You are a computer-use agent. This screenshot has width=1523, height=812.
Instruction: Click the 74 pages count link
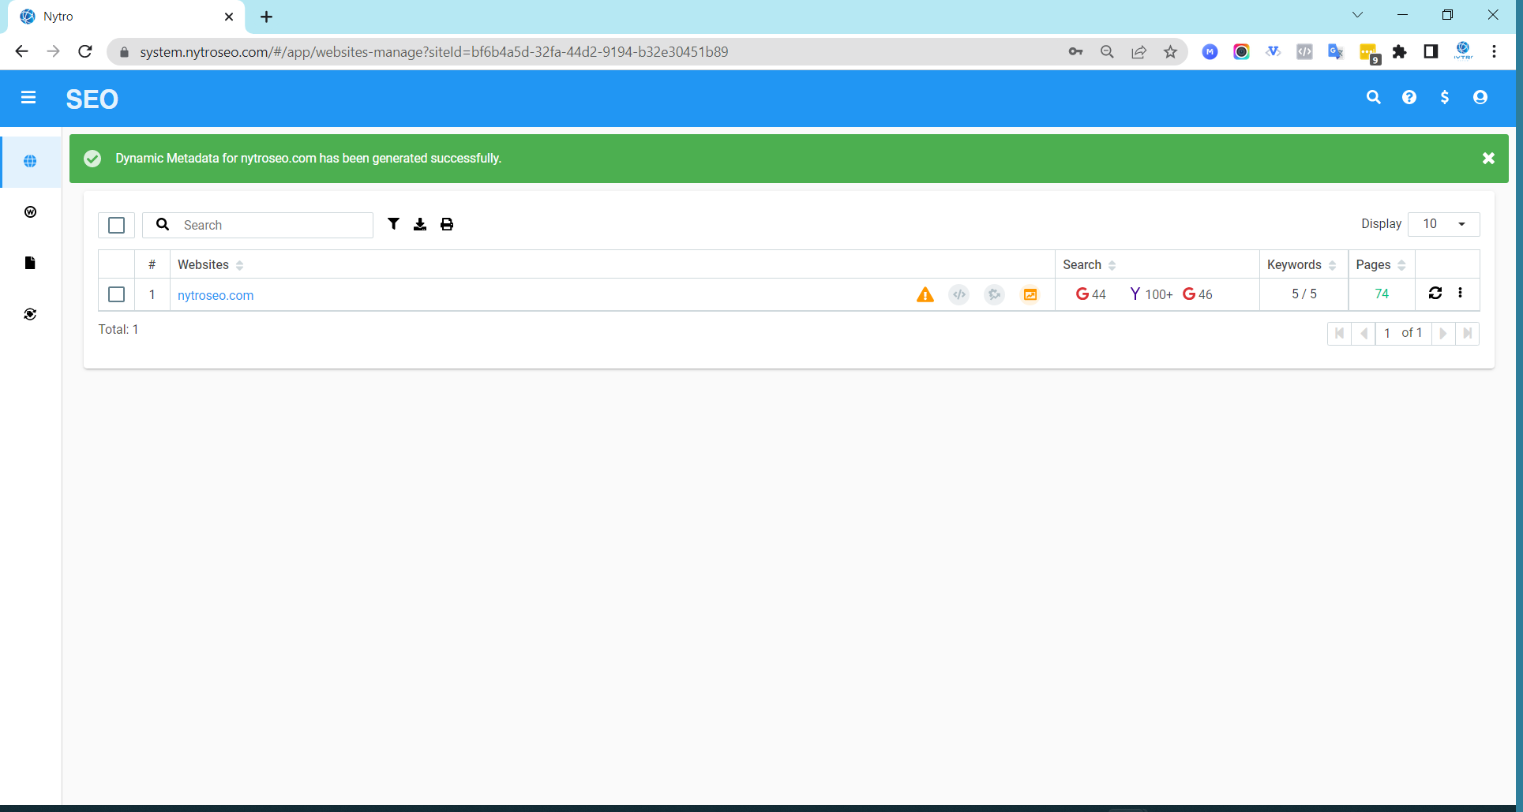(x=1382, y=294)
